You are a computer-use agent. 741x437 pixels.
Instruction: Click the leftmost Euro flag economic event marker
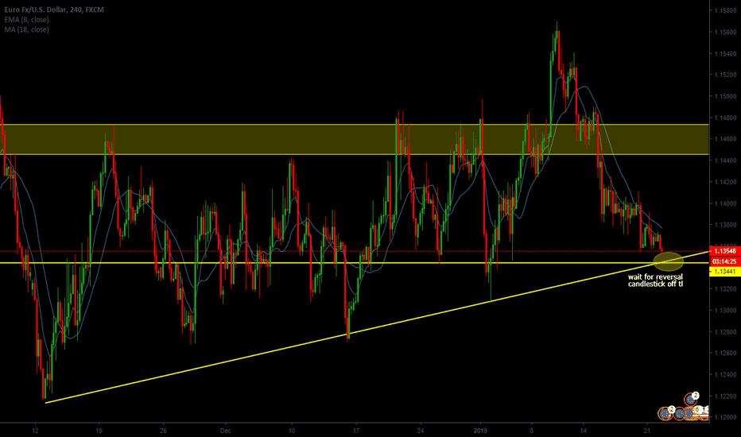(x=665, y=413)
